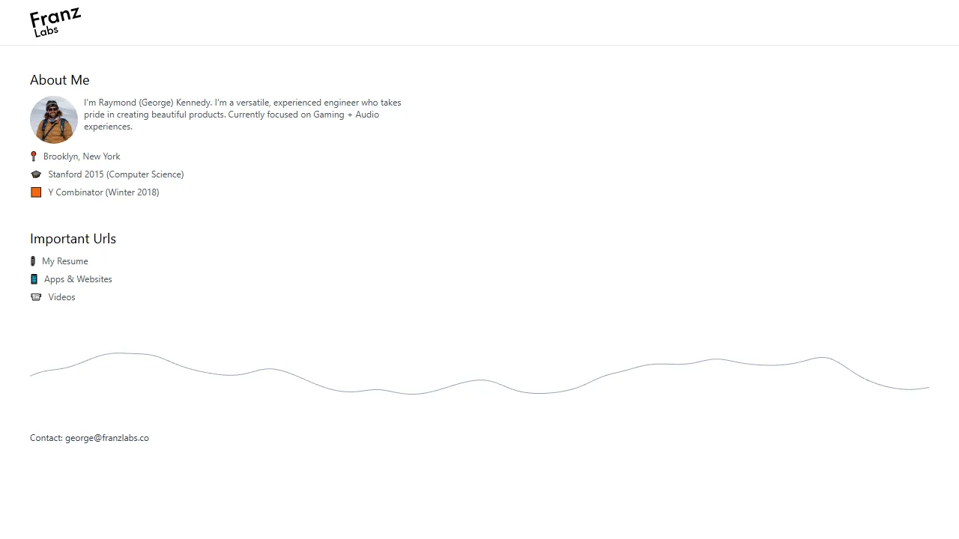Select the bio paragraph about Gaming + Audio

[242, 114]
